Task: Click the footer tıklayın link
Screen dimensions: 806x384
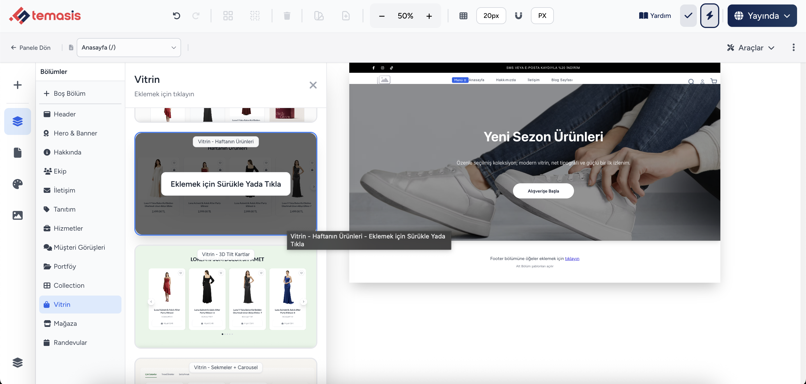Action: [572, 259]
